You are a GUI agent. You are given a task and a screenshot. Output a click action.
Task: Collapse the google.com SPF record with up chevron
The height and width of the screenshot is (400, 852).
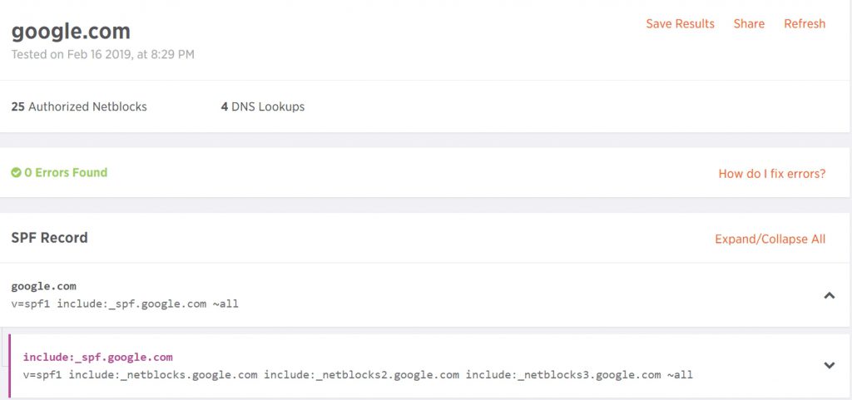point(830,296)
